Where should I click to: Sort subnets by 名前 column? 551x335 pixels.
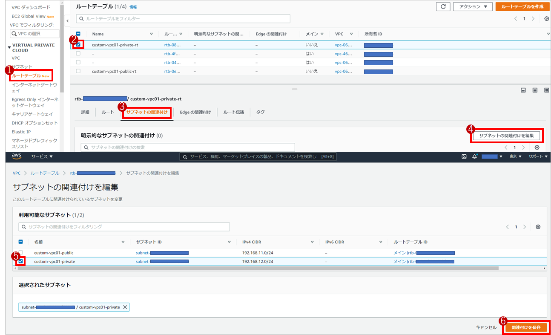pyautogui.click(x=123, y=242)
